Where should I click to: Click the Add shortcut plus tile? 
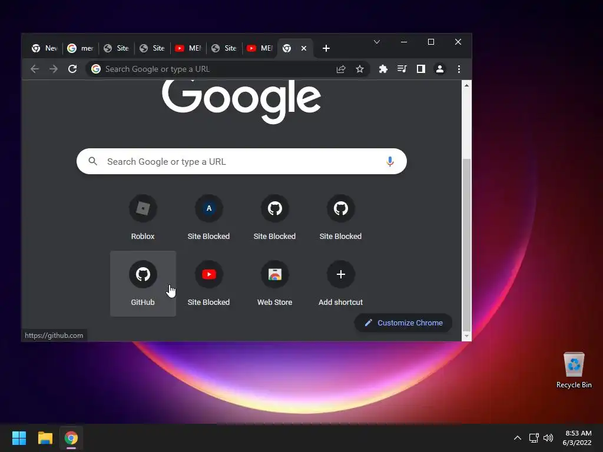tap(341, 284)
